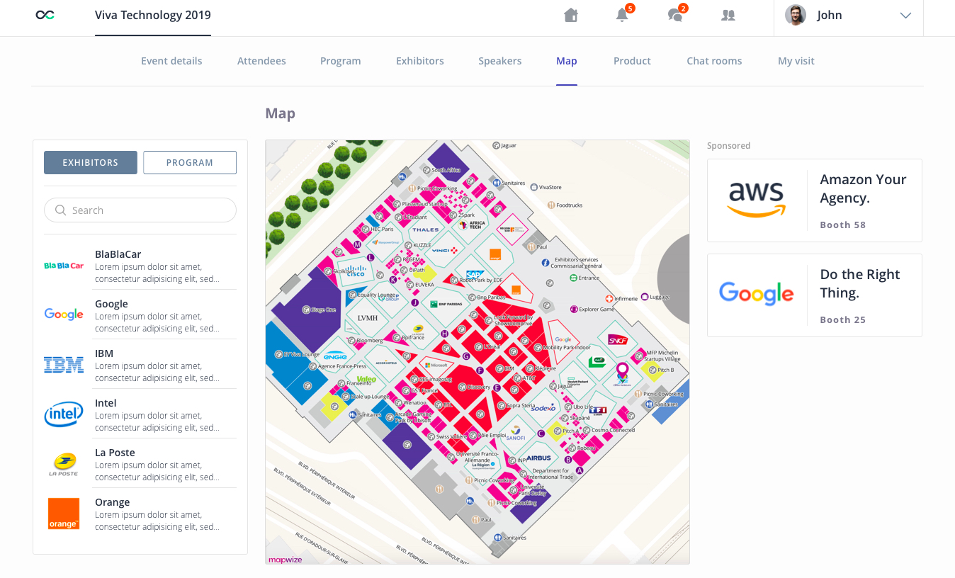The width and height of the screenshot is (955, 578).
Task: Open BlaBlaCar exhibitor entry
Action: 140,266
